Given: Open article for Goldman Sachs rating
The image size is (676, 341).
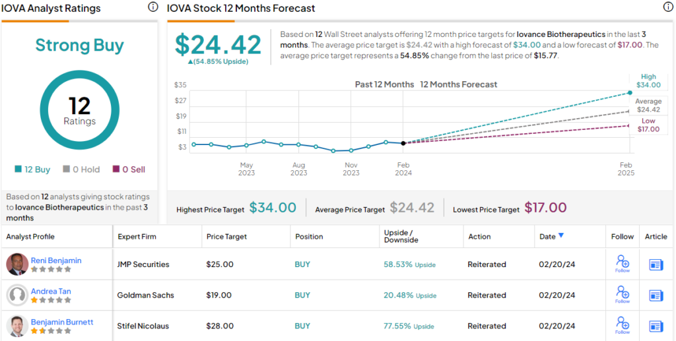Looking at the screenshot, I should pyautogui.click(x=656, y=295).
